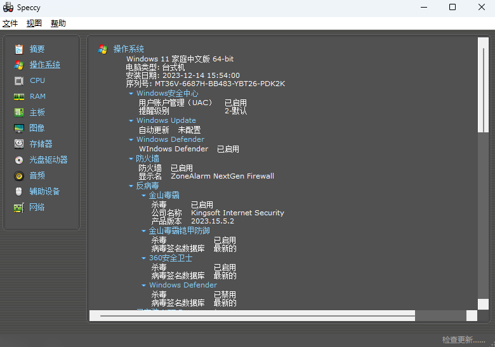Screen dimensions: 495x347
Task: Click the 主板 motherboard icon
Action: pyautogui.click(x=19, y=112)
